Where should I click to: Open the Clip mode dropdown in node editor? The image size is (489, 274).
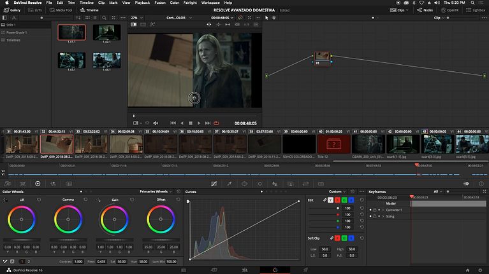click(439, 18)
